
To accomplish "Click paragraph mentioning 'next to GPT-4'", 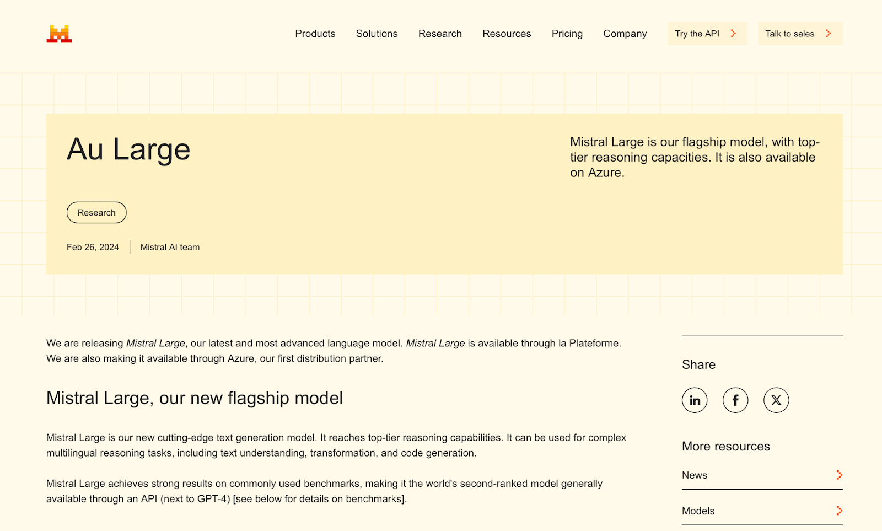I will pos(324,491).
